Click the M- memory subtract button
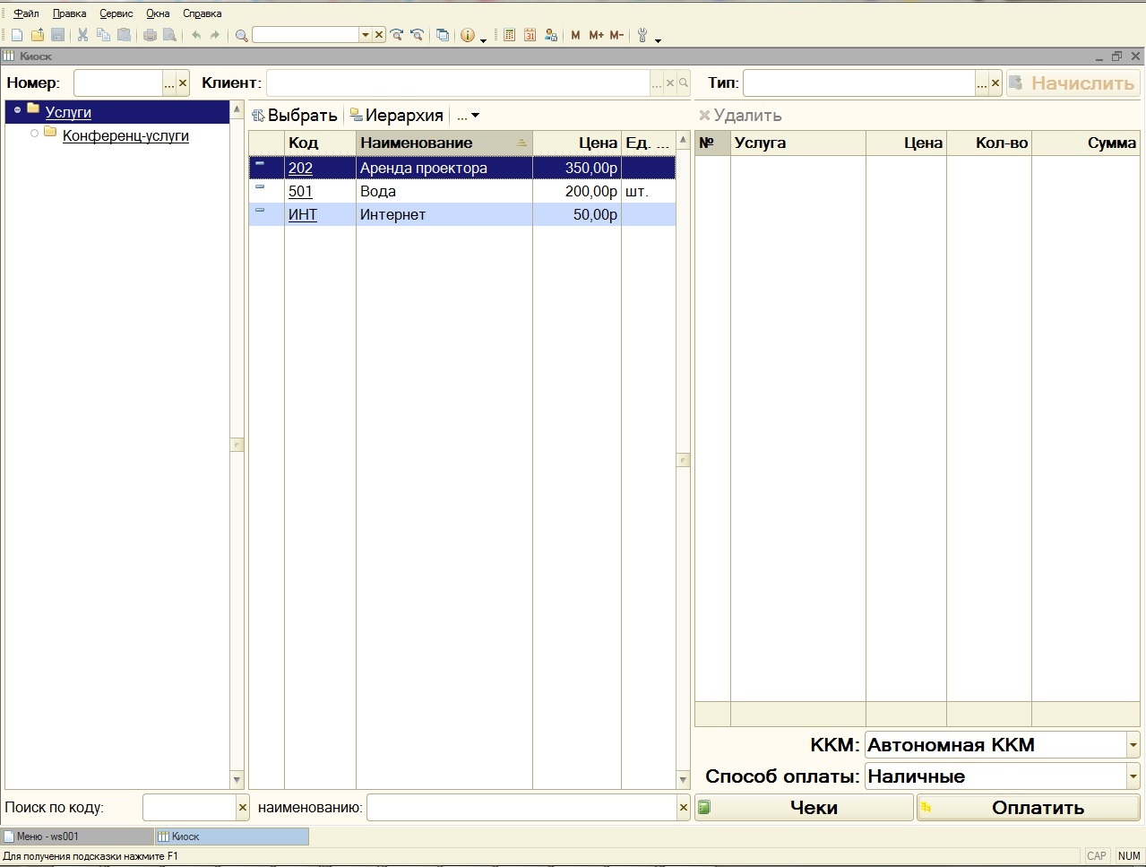The height and width of the screenshot is (867, 1146). coord(616,35)
